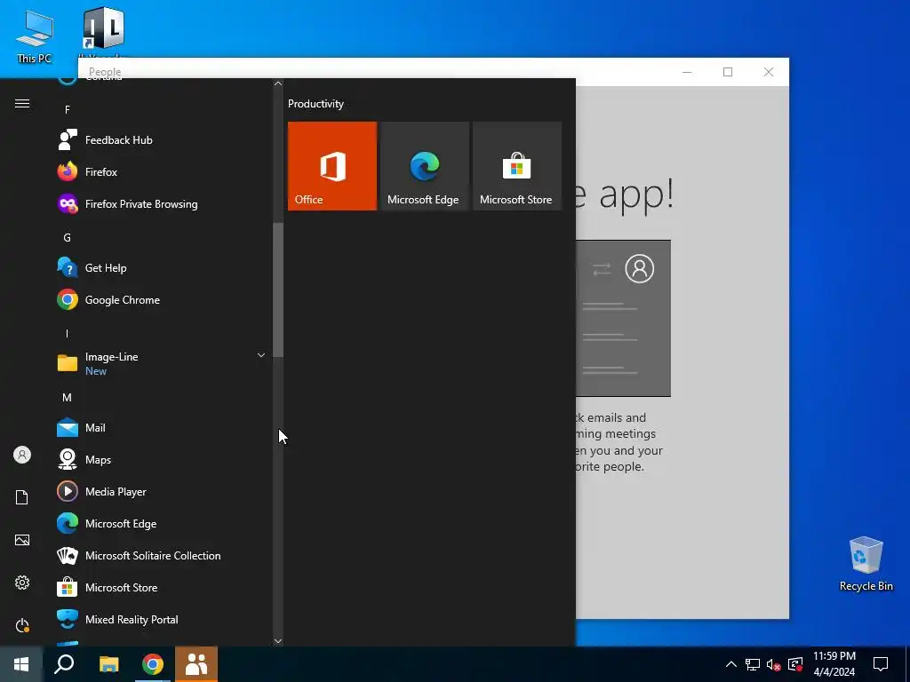Click the Power button in Start sidebar
The width and height of the screenshot is (910, 682).
22,625
